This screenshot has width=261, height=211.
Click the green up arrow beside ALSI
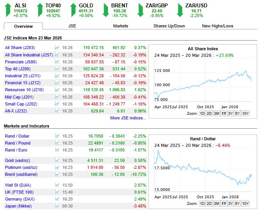[x=8, y=10]
